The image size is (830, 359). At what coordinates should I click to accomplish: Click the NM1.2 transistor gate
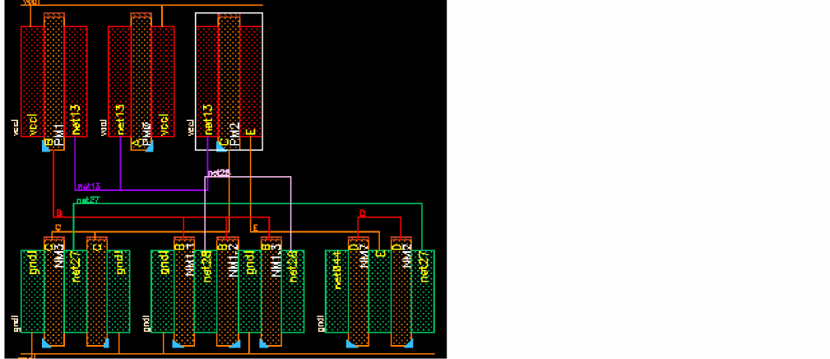[x=228, y=291]
